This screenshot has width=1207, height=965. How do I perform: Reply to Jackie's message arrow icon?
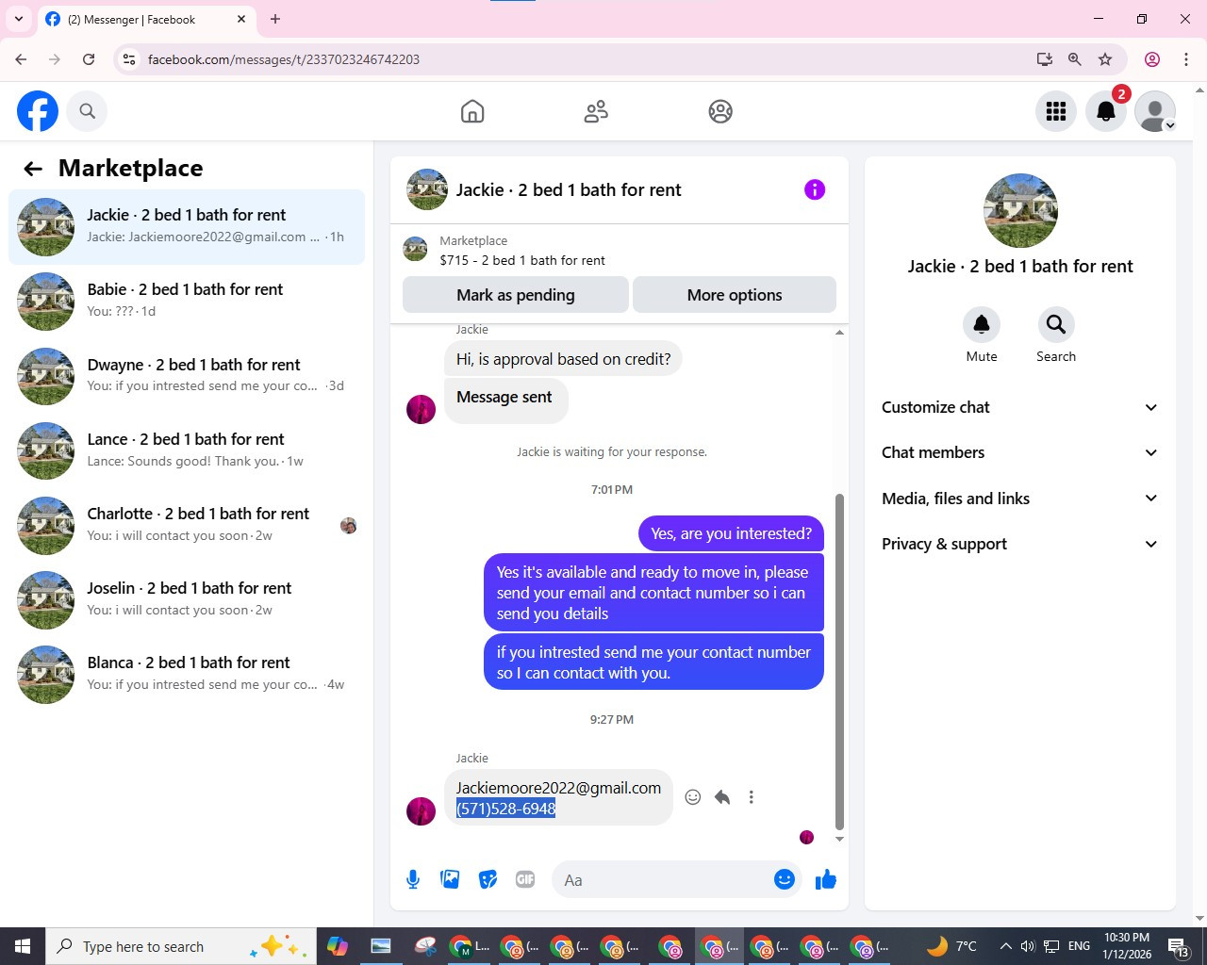(x=722, y=797)
